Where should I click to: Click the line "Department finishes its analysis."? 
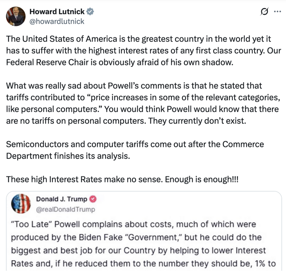(x=68, y=156)
